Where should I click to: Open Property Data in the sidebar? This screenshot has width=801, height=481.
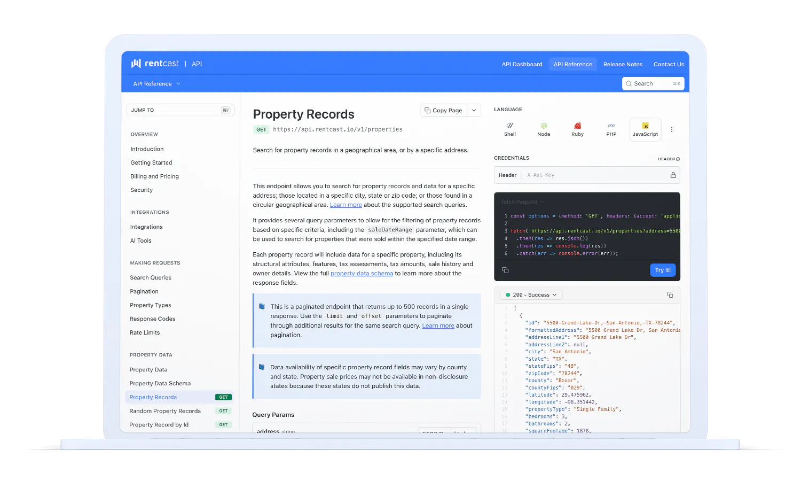pyautogui.click(x=148, y=370)
